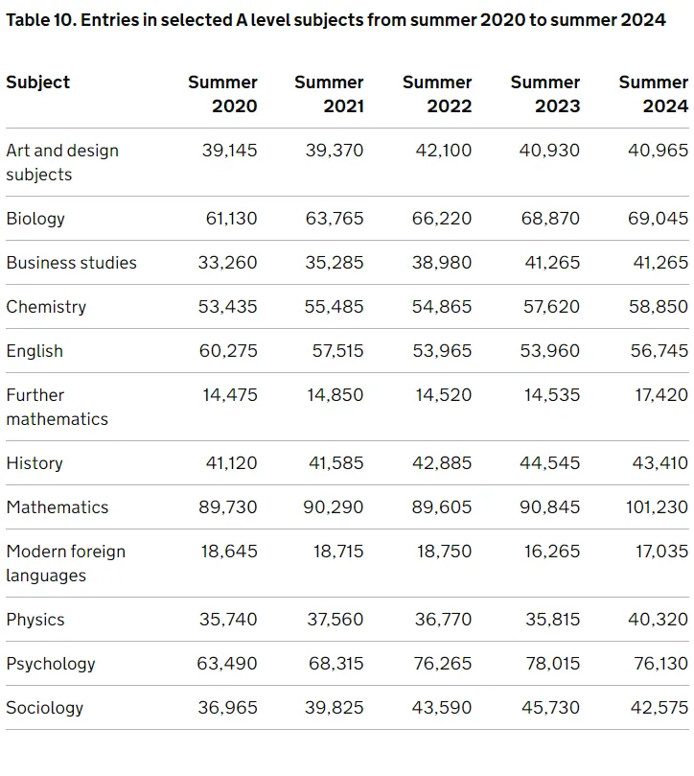Screen dimensions: 694x776
Task: Click the Table 10 title text
Action: pyautogui.click(x=335, y=20)
